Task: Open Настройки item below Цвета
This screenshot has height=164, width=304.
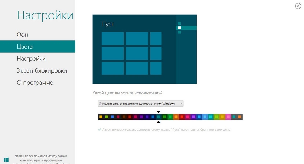Action: (x=31, y=59)
